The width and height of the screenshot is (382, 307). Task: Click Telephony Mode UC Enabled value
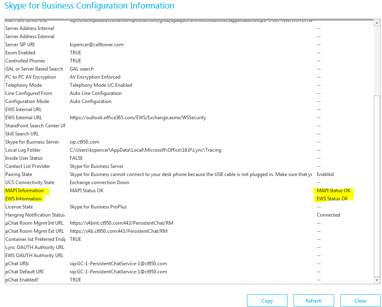pos(101,85)
